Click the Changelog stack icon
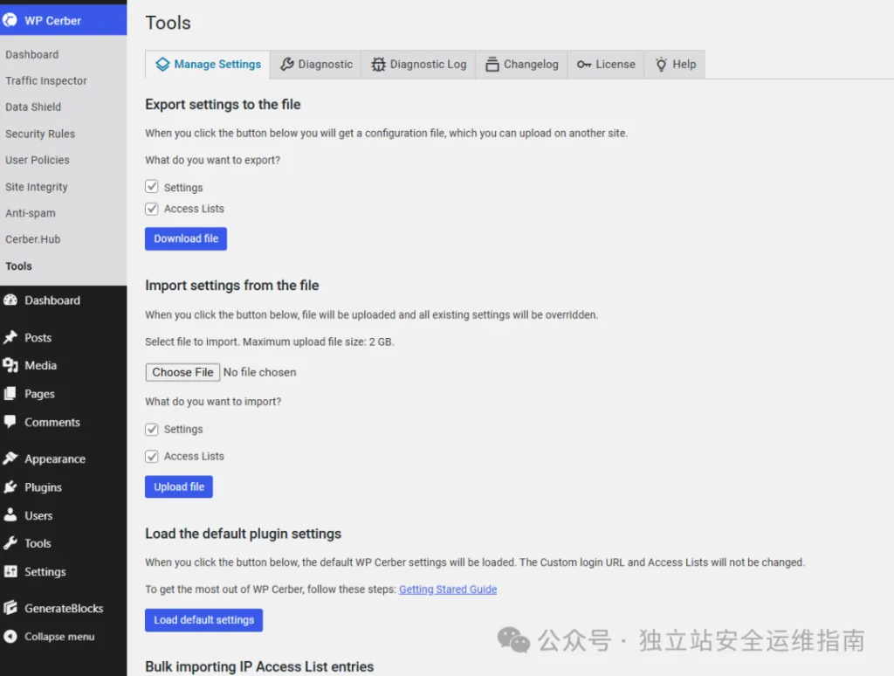Image resolution: width=894 pixels, height=676 pixels. pyautogui.click(x=492, y=65)
